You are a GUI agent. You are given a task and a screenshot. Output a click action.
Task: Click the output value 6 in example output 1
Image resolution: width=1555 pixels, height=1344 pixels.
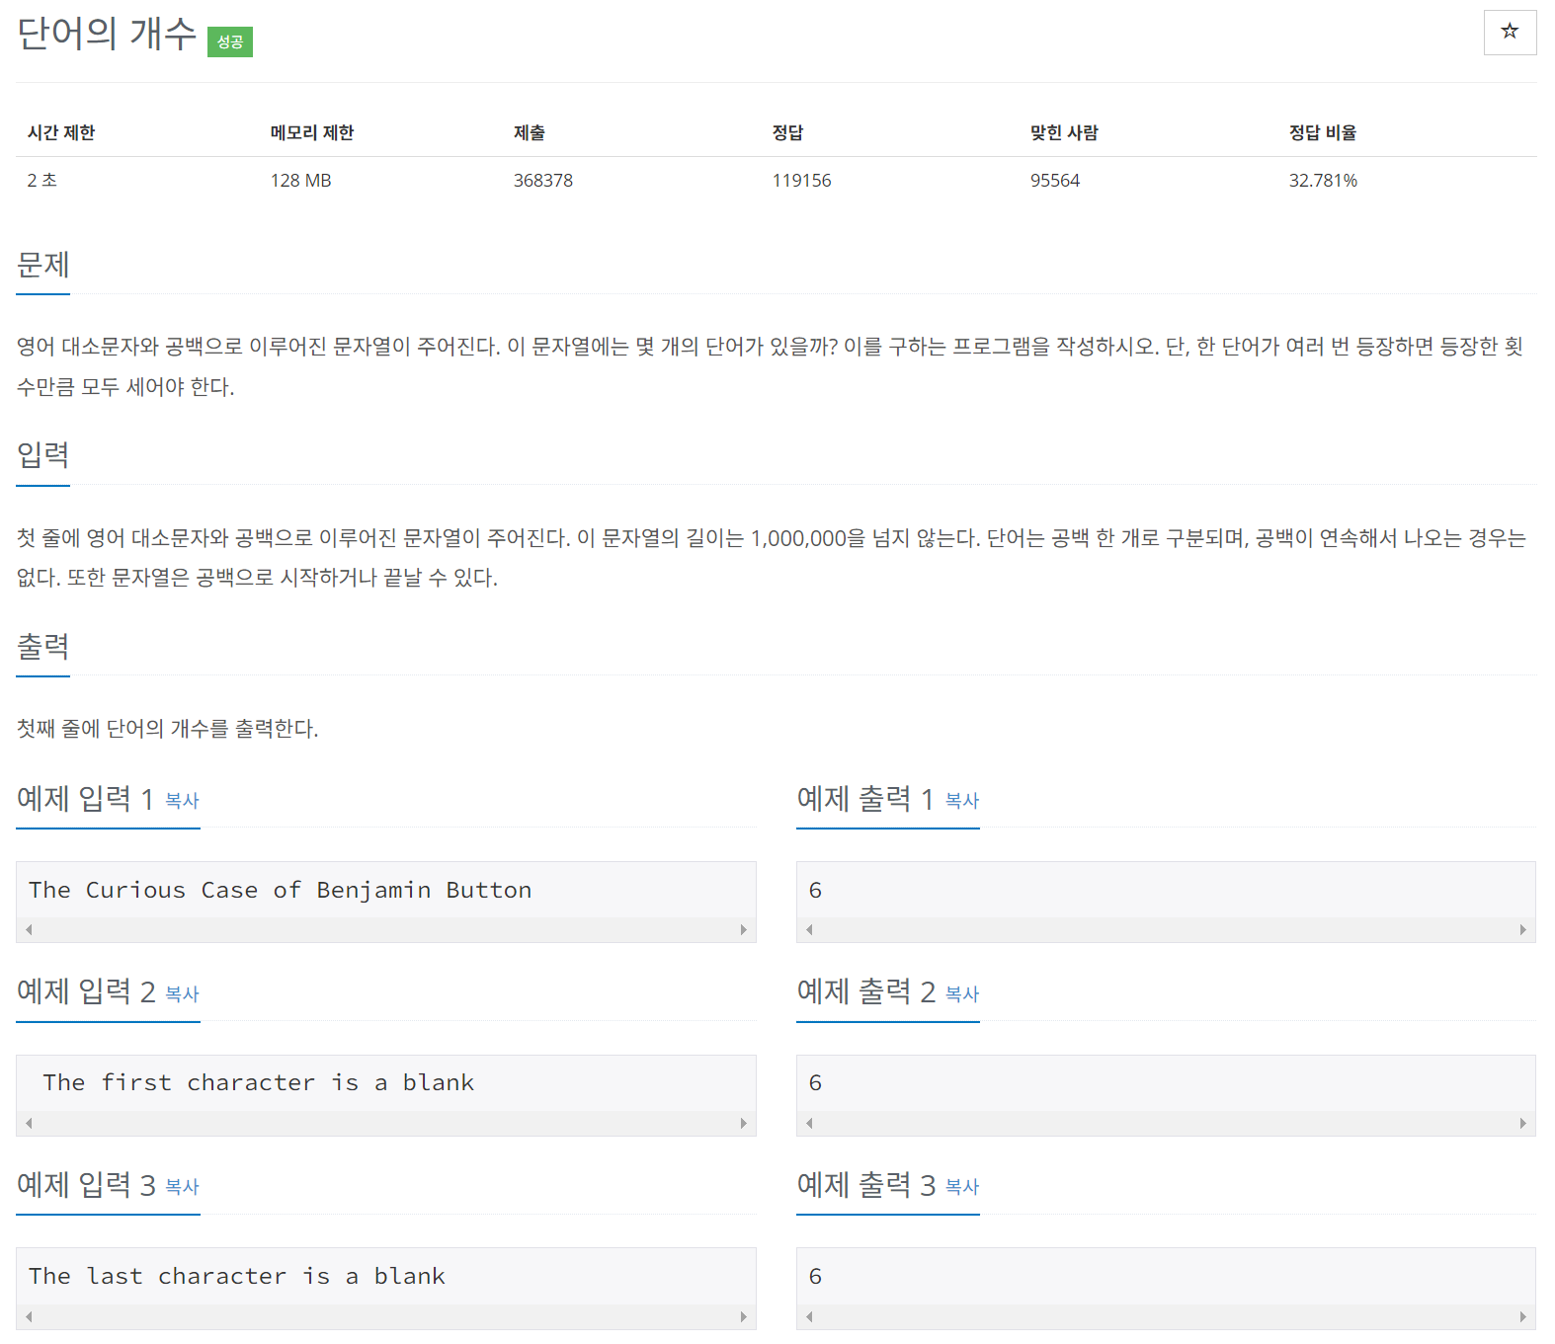point(815,890)
